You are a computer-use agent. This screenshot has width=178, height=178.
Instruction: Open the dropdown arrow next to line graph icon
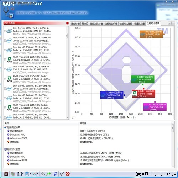(38, 174)
